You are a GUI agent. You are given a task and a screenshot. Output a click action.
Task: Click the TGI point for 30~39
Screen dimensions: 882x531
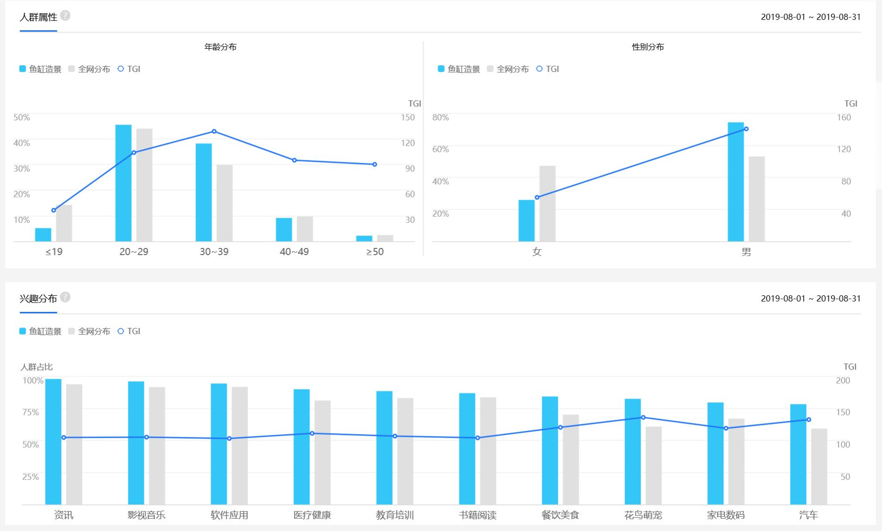coord(214,131)
